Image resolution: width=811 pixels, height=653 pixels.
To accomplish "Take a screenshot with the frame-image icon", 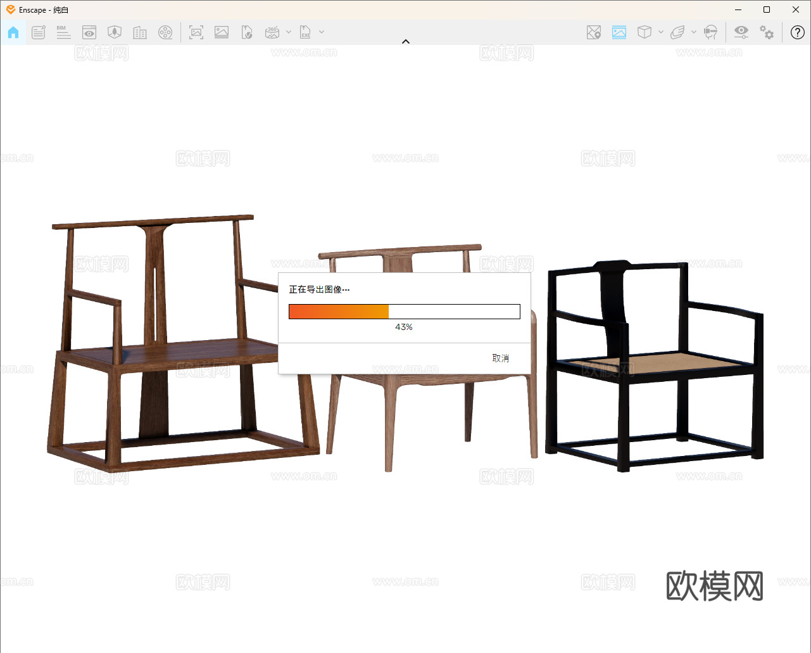I will 196,32.
